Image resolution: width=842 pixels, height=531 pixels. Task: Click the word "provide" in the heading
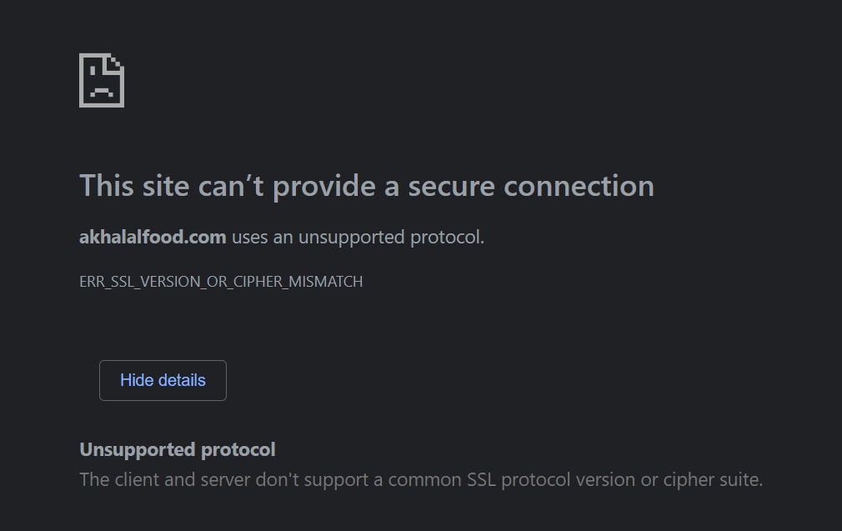[x=325, y=186]
